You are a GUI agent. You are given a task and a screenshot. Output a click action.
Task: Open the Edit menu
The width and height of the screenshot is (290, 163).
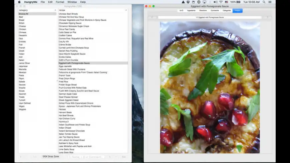[50, 2]
